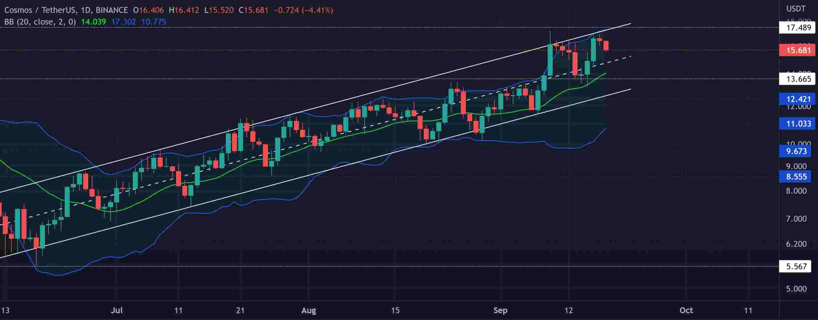Click the 6.200 price axis tick
The height and width of the screenshot is (320, 818).
pos(796,244)
